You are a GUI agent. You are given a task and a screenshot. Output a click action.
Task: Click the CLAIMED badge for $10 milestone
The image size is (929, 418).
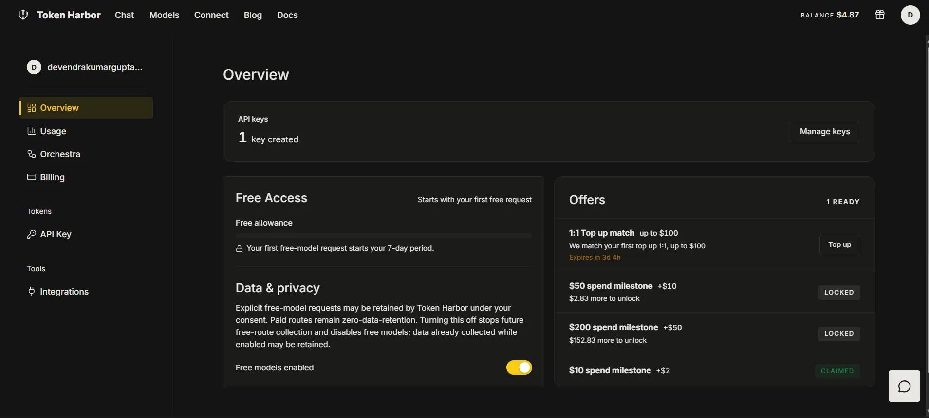837,371
